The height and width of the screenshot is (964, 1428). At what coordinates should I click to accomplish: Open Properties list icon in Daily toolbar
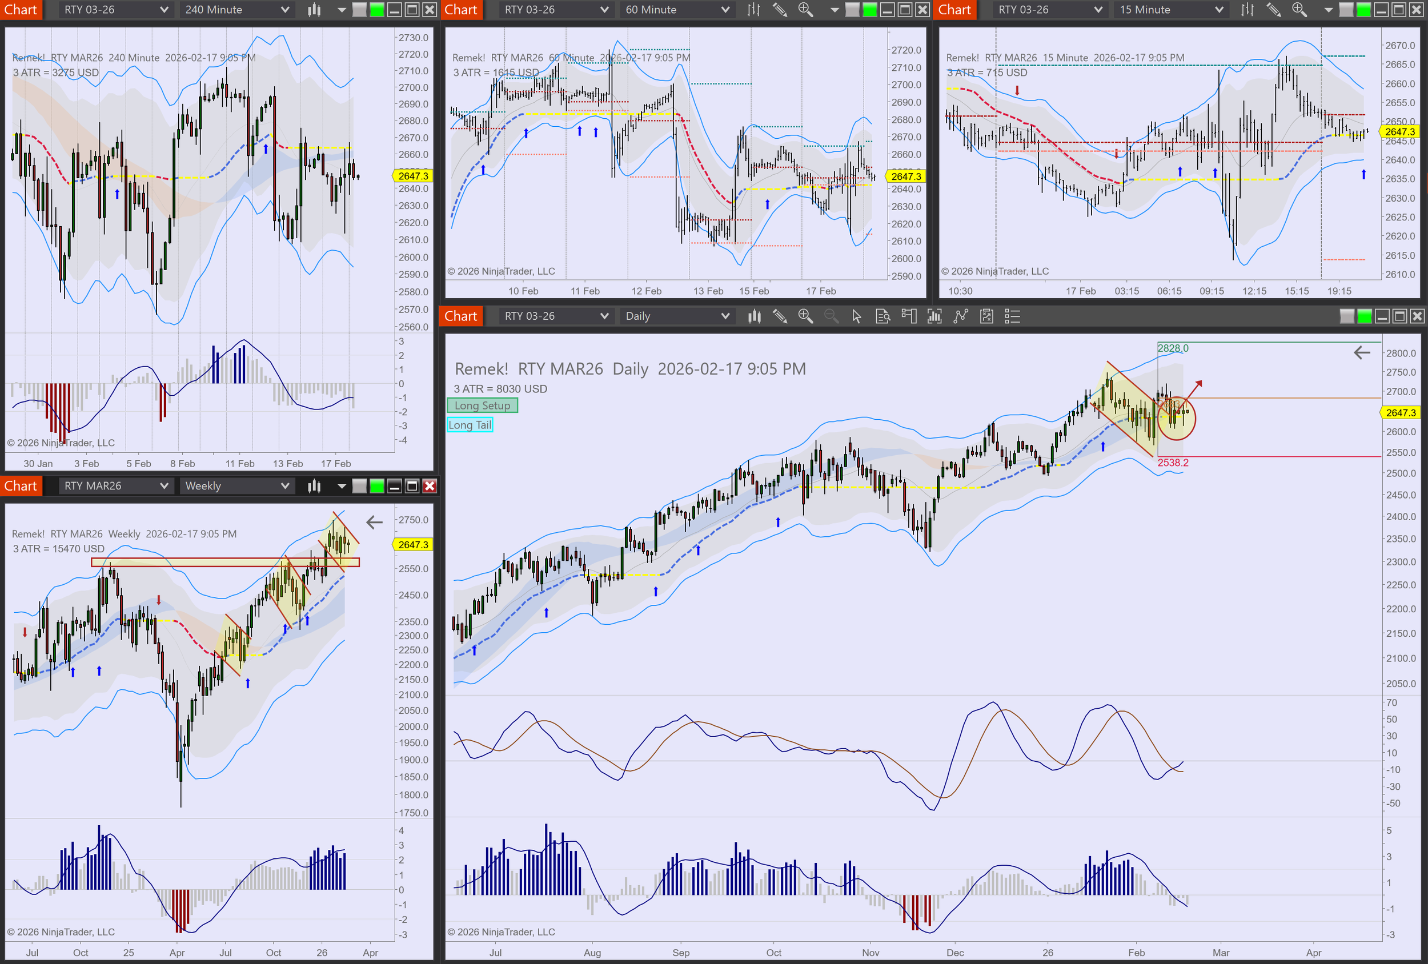pyautogui.click(x=1012, y=316)
